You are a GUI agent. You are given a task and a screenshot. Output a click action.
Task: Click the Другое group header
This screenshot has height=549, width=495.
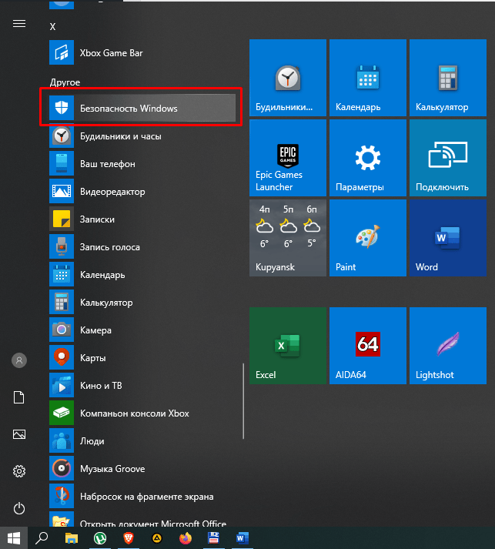[65, 82]
